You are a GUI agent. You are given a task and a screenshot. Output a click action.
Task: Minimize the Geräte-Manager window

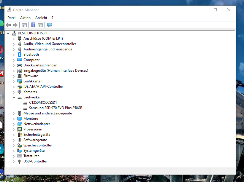coord(202,10)
